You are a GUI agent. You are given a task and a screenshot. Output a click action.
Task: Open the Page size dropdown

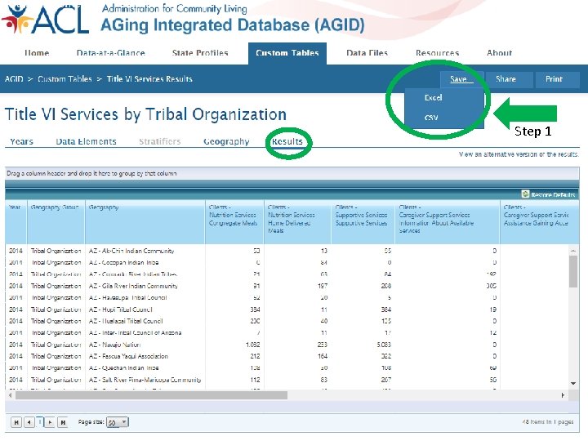coord(118,422)
